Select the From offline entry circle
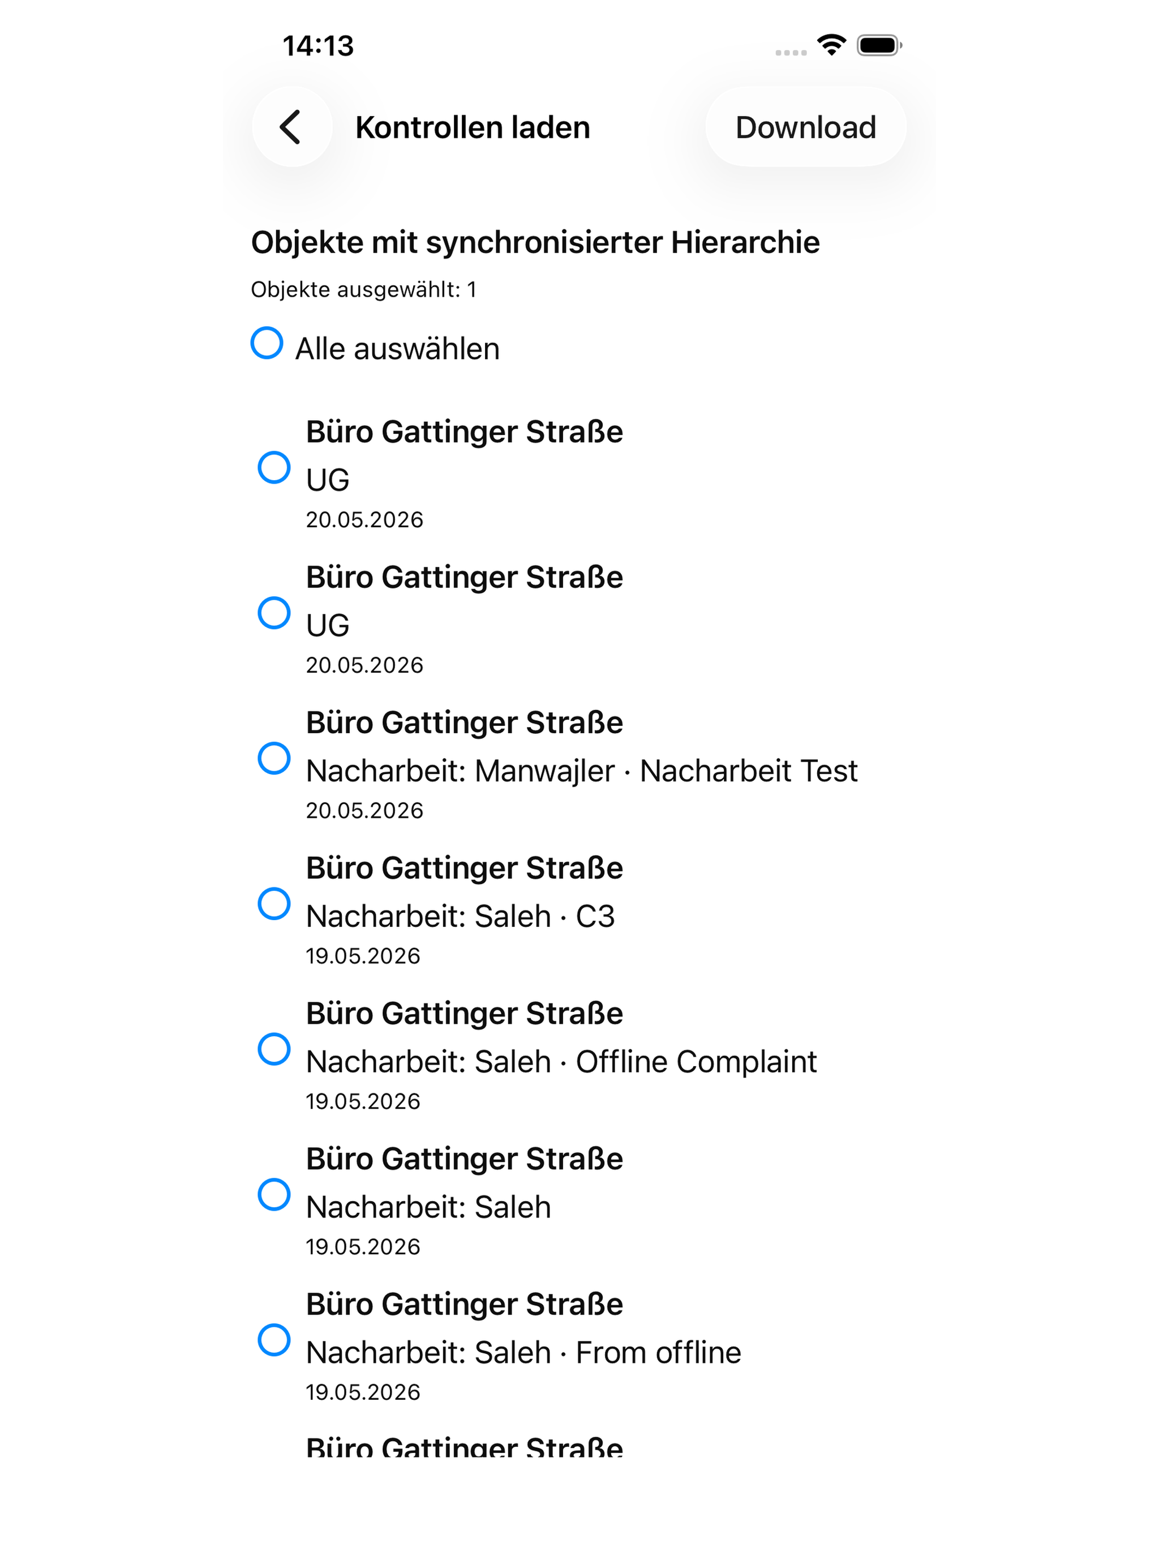This screenshot has width=1159, height=1547. 274,1340
